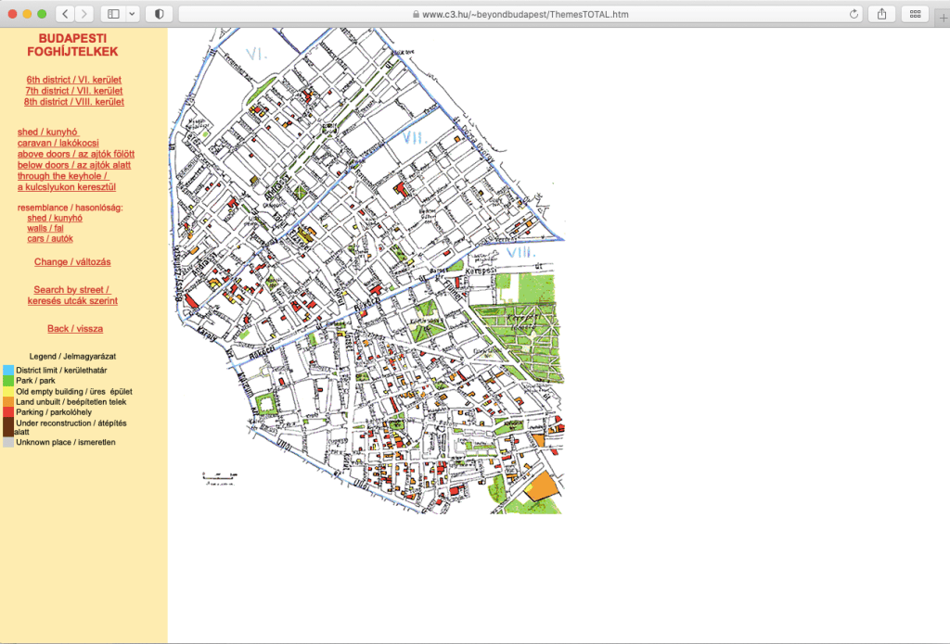Open the Share button in the toolbar

coord(881,14)
